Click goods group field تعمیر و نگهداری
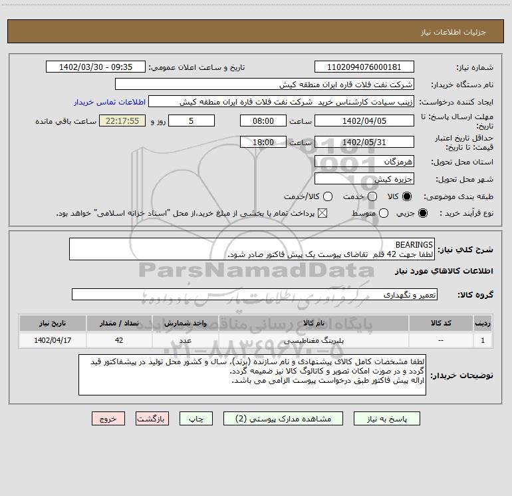 [255, 294]
